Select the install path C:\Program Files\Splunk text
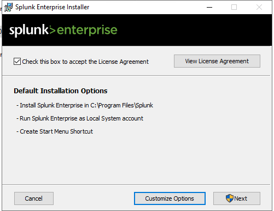Viewport: 274px width, 211px height. coord(121,105)
